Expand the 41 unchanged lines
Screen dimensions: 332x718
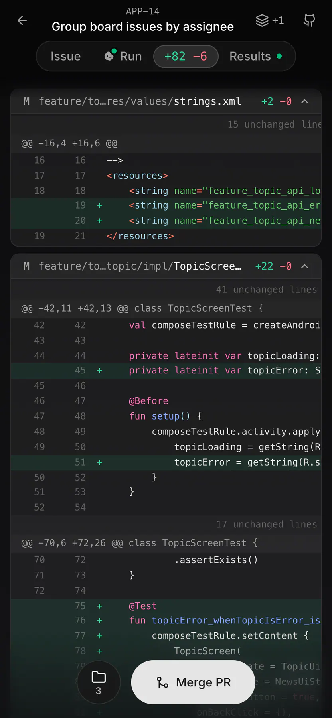tap(166, 289)
